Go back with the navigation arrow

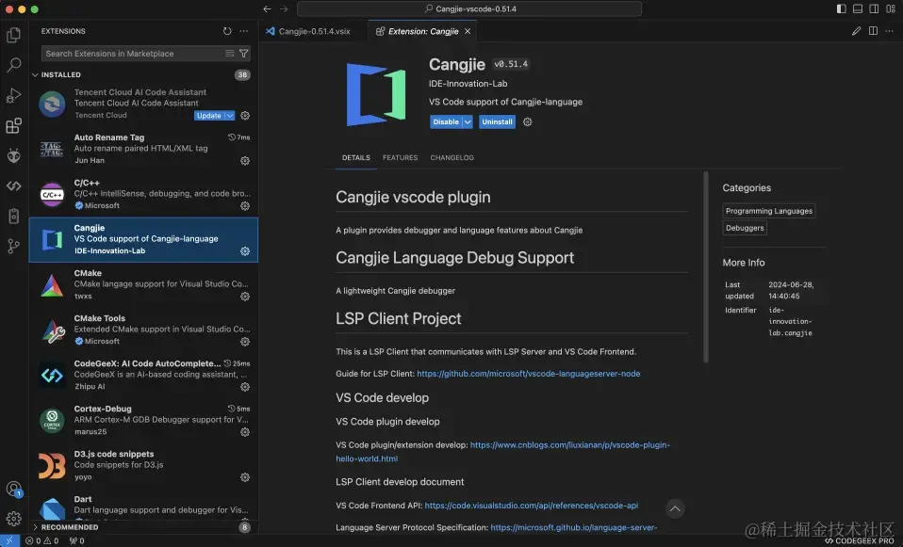(x=267, y=8)
